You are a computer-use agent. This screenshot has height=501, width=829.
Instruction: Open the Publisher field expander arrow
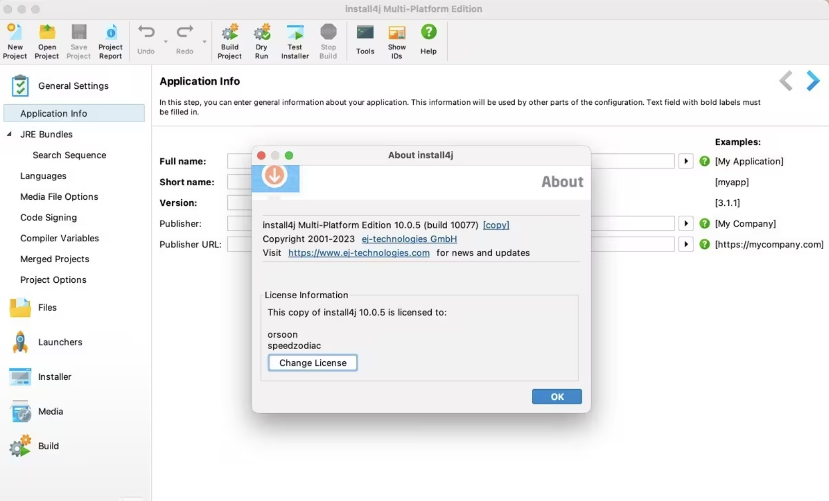pyautogui.click(x=686, y=223)
